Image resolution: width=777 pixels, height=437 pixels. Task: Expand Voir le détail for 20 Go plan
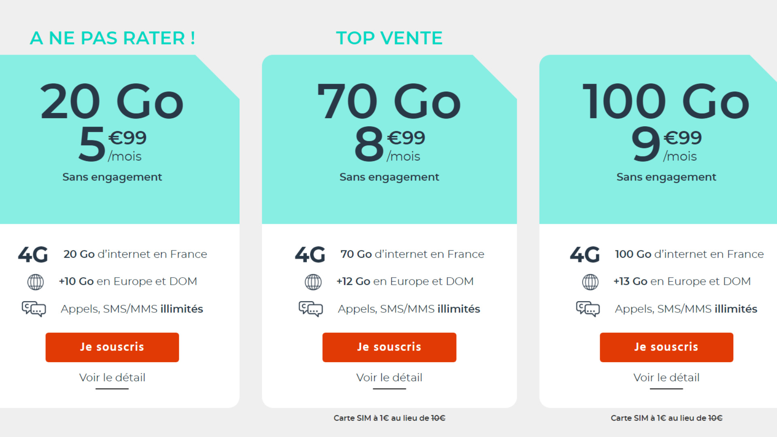[112, 378]
